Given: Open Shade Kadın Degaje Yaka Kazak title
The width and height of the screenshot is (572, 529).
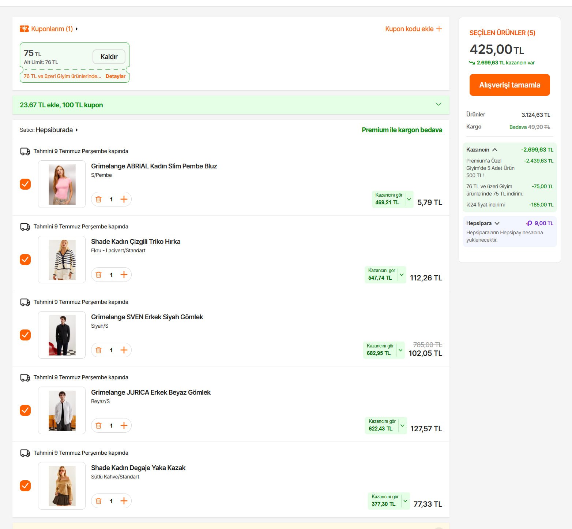Looking at the screenshot, I should click(x=138, y=468).
